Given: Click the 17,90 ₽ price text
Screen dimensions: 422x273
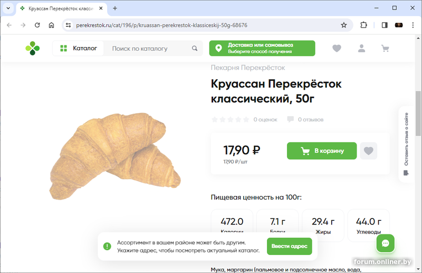Looking at the screenshot, I should pyautogui.click(x=242, y=150).
